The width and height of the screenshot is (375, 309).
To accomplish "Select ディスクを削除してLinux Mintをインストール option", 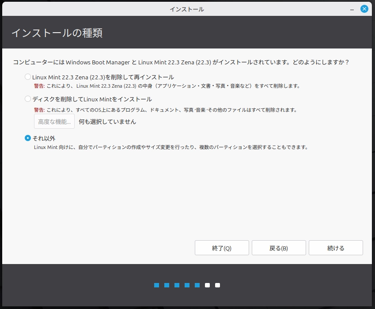I will click(x=27, y=99).
